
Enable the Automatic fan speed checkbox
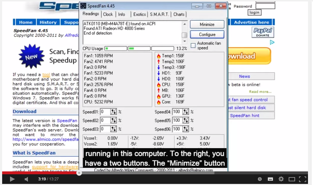[x=193, y=46]
